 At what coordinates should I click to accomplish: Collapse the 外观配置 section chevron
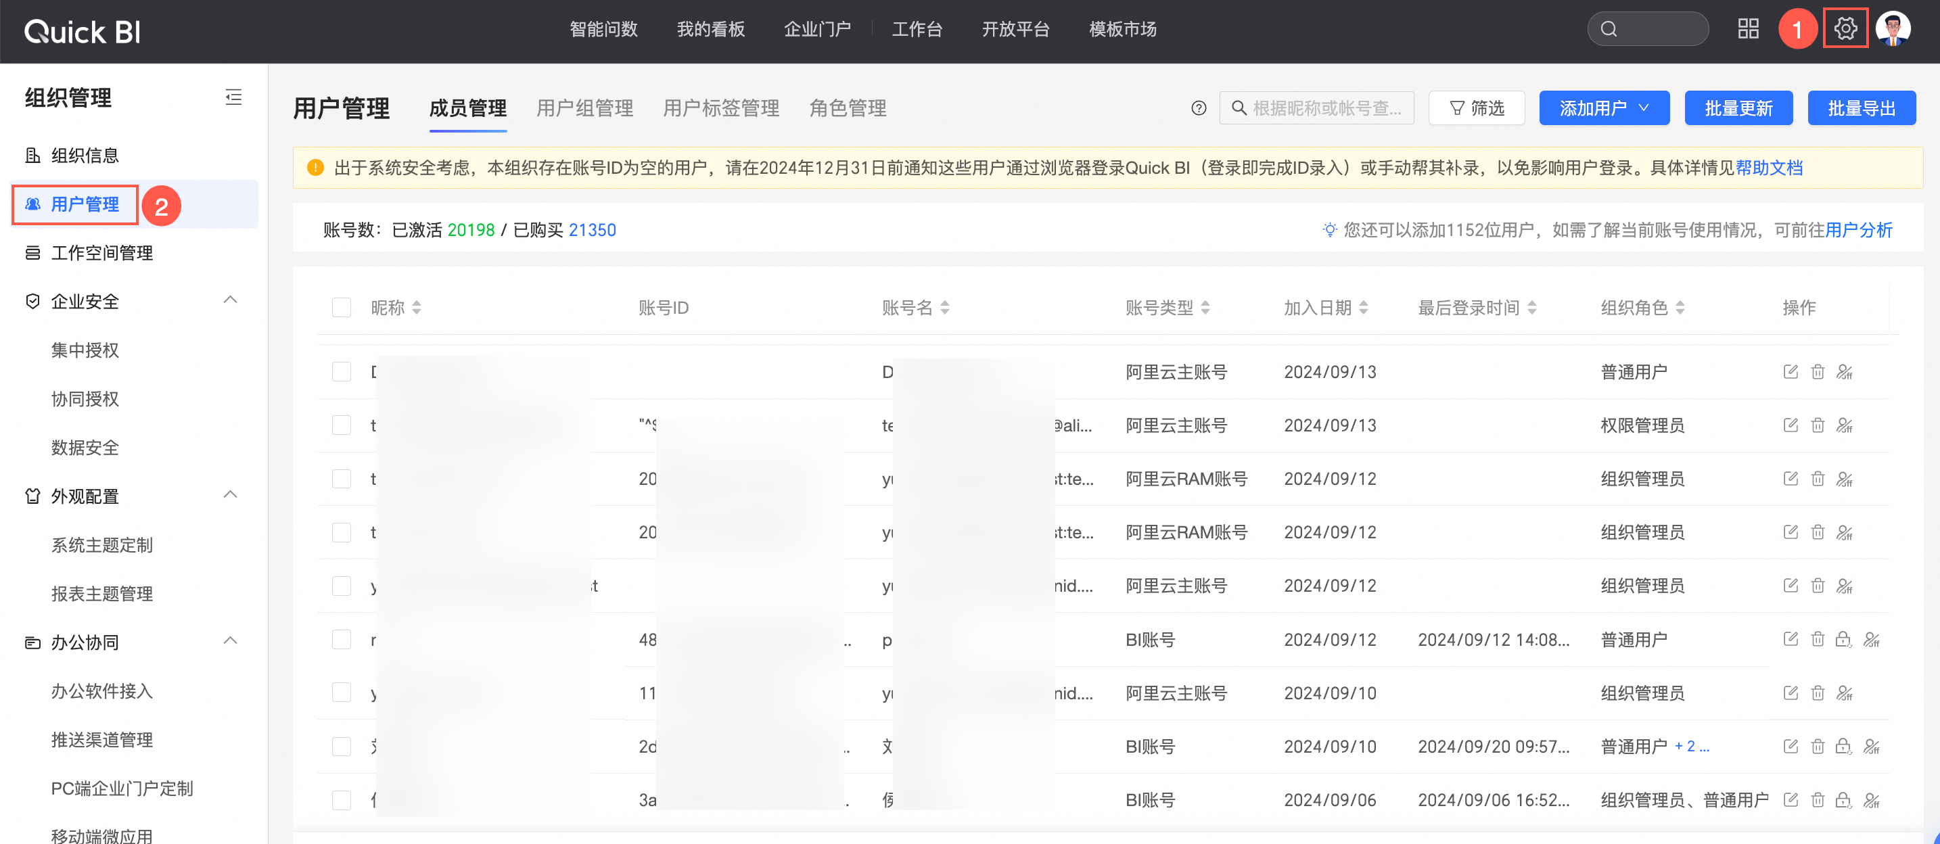point(231,494)
